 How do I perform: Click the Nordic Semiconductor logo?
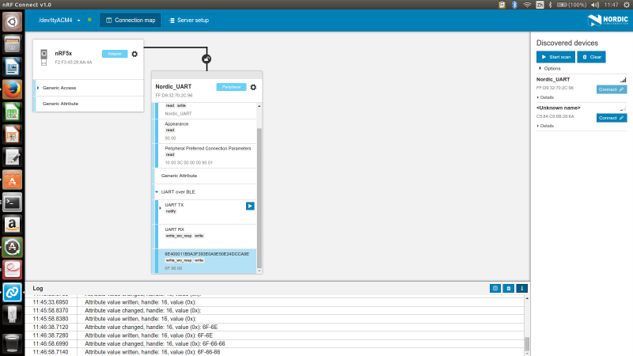tap(608, 21)
